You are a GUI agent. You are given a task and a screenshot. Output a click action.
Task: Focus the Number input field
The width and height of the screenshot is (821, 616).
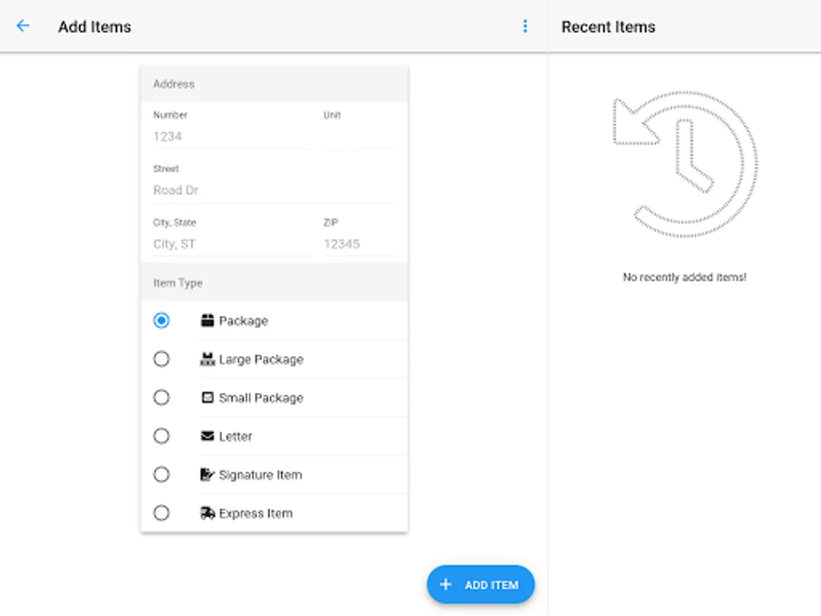pyautogui.click(x=232, y=136)
